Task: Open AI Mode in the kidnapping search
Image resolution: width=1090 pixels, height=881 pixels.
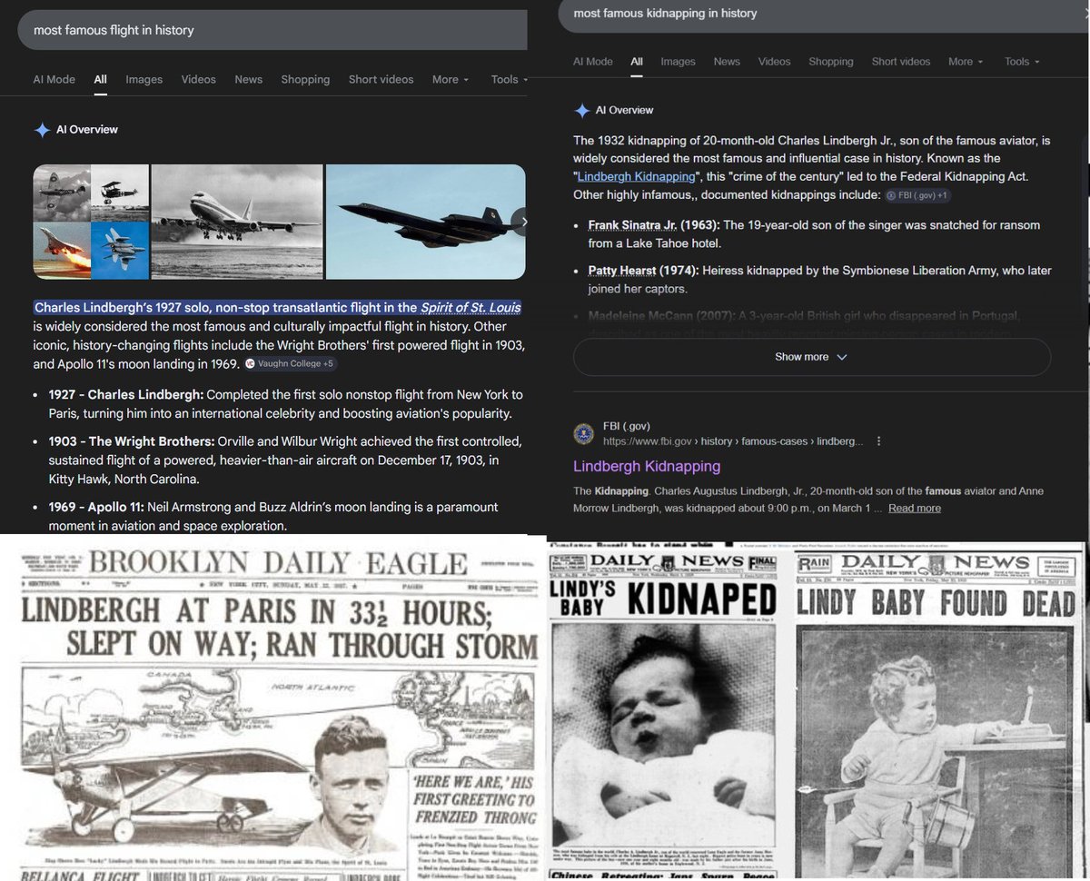Action: click(x=593, y=62)
